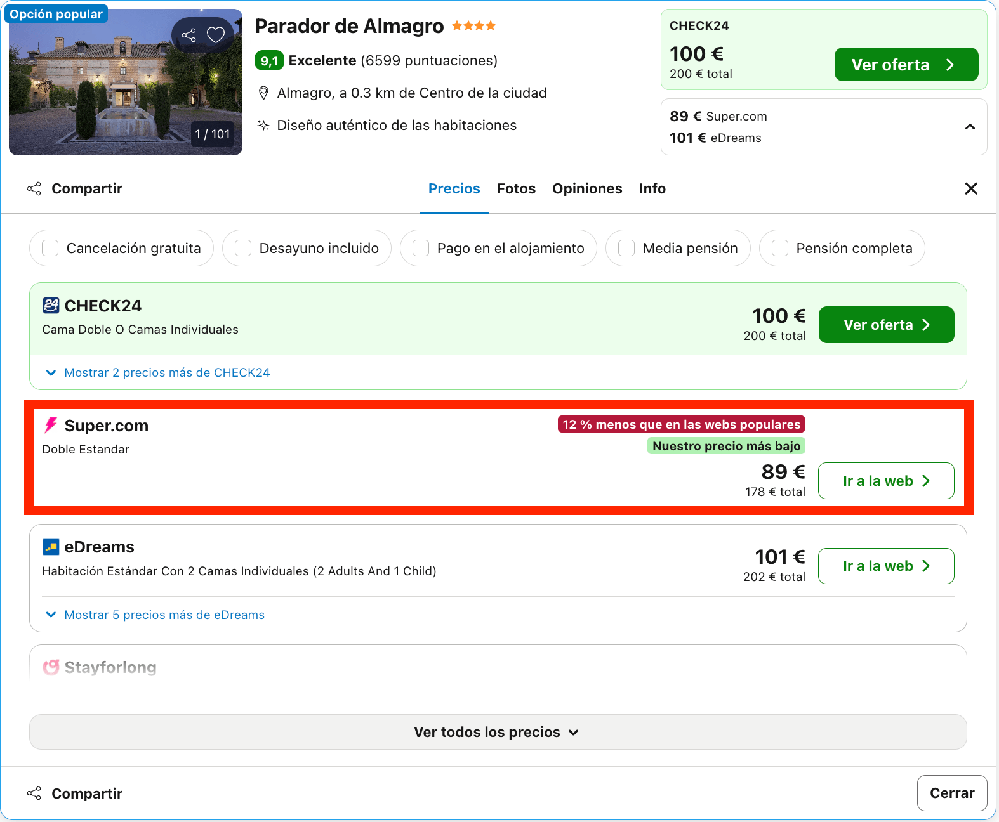
Task: Click the 12 % menos que en las webs populares badge
Action: (x=682, y=424)
